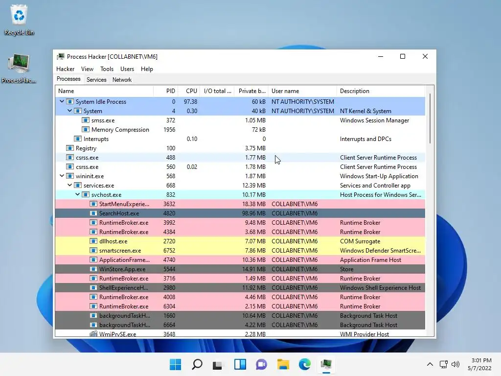Click the process list vertical scrollbar thumb
The height and width of the screenshot is (376, 501).
point(430,118)
